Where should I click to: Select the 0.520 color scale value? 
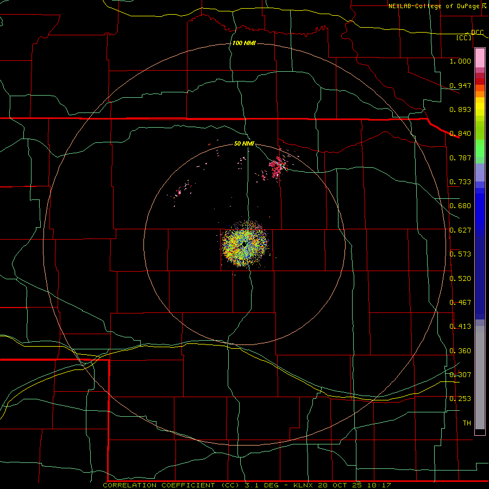[460, 278]
